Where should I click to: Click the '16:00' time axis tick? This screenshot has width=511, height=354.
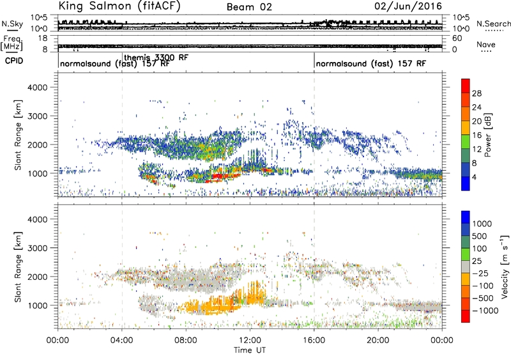point(314,341)
